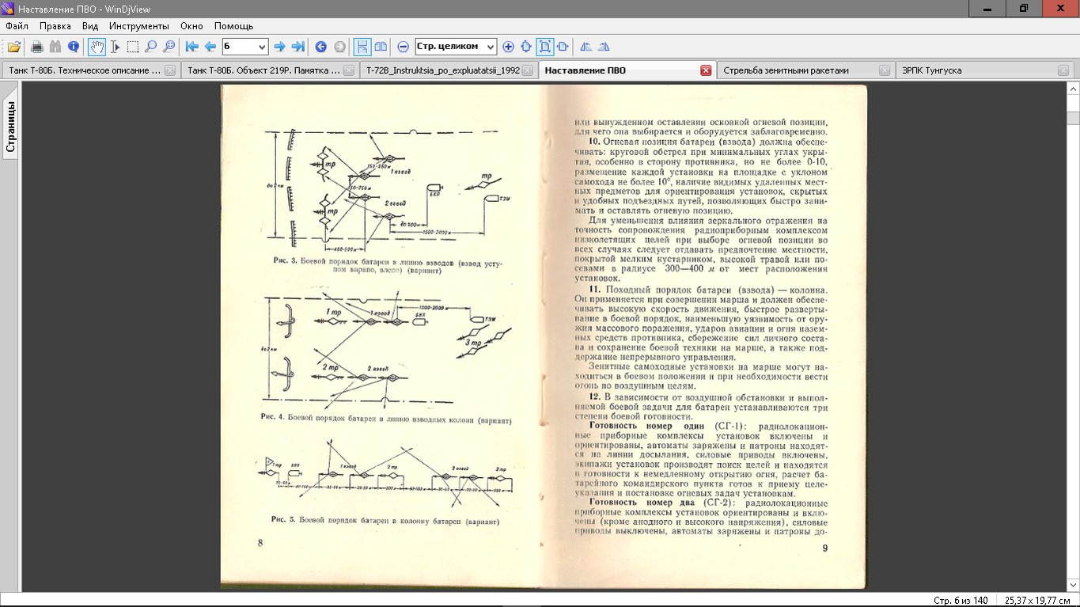This screenshot has width=1080, height=607.
Task: Show document information icon
Action: coord(74,47)
